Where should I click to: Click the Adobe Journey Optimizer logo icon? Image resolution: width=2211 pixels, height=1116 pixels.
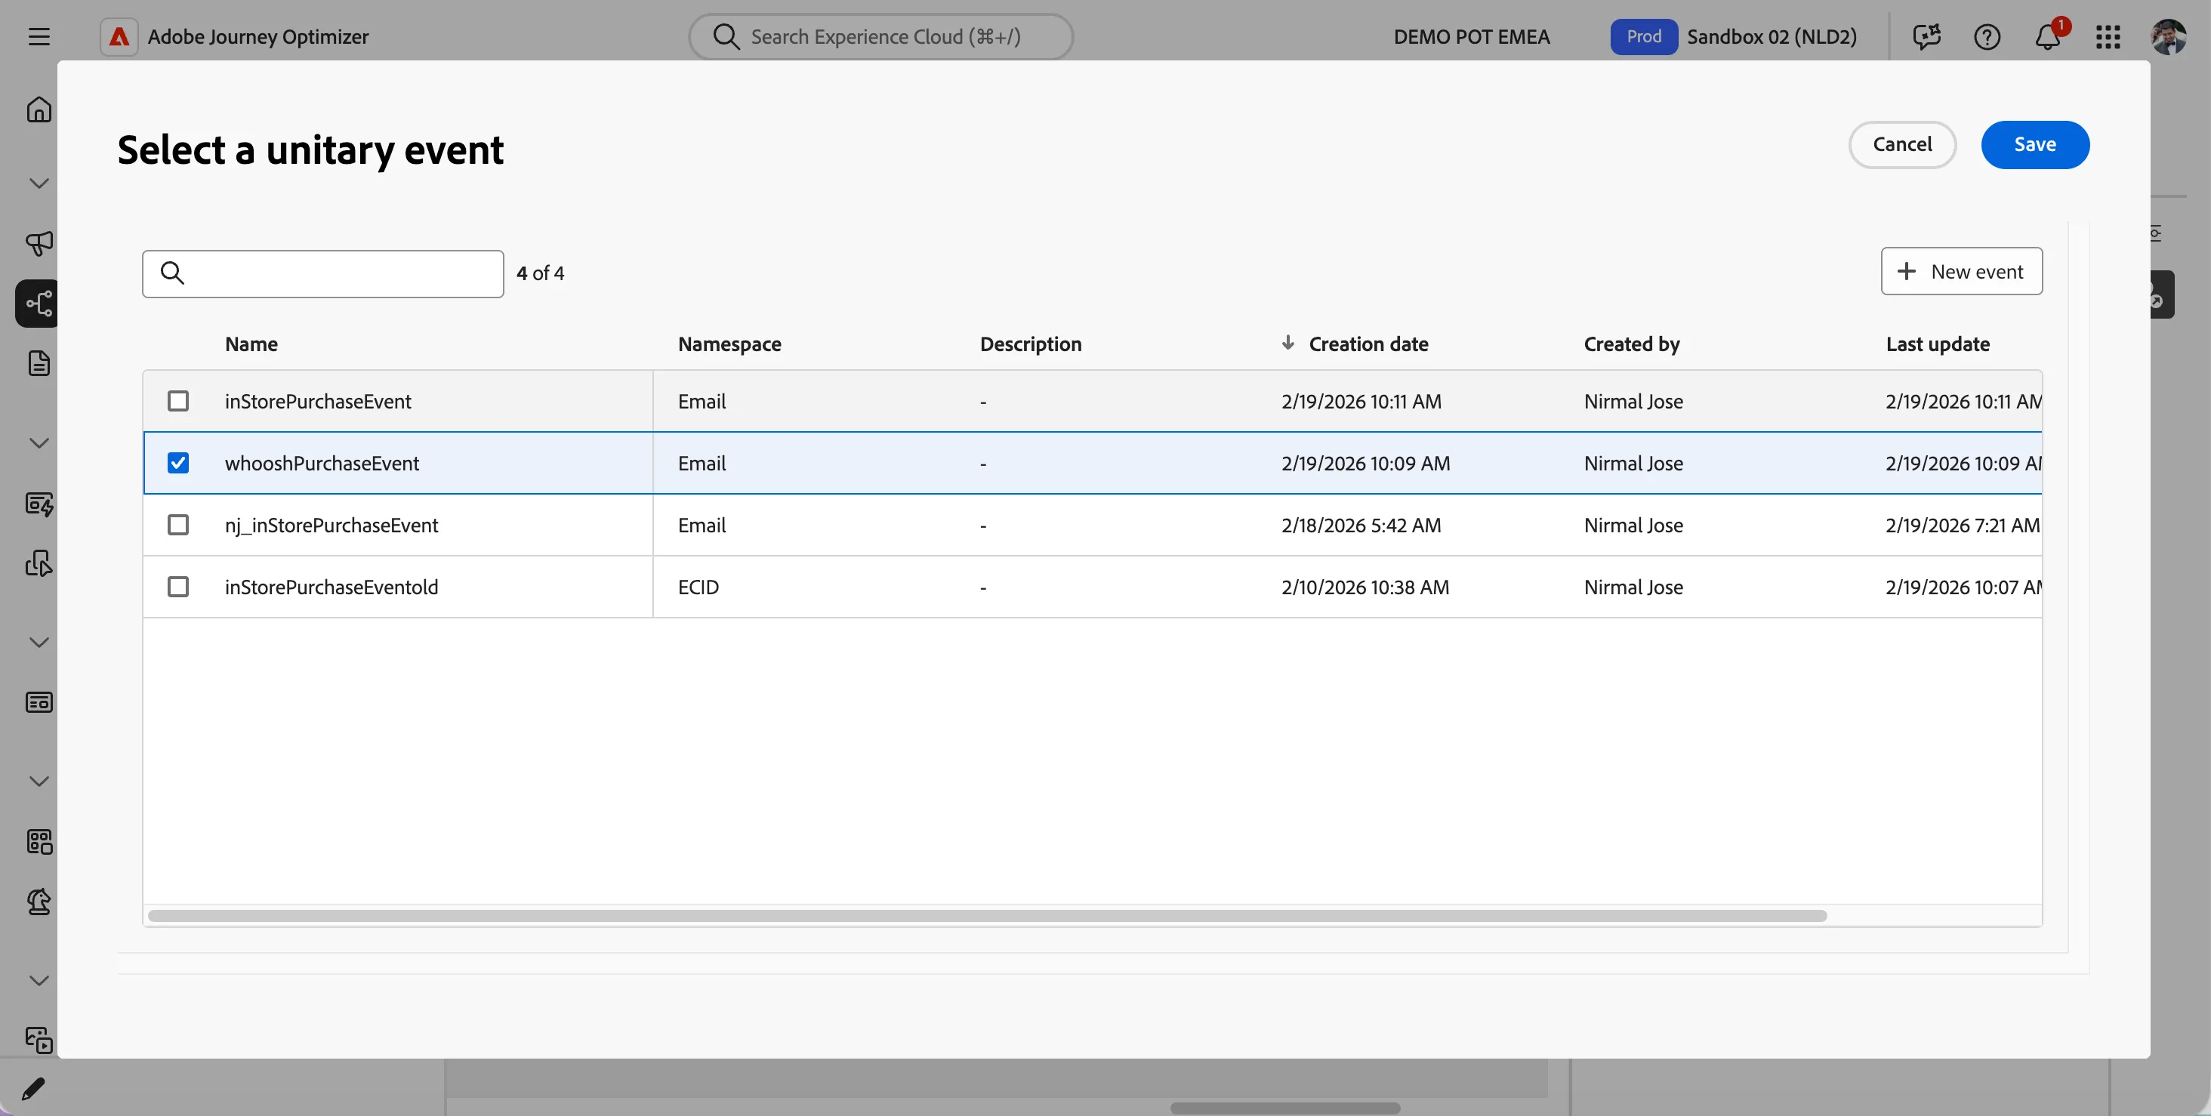click(119, 37)
